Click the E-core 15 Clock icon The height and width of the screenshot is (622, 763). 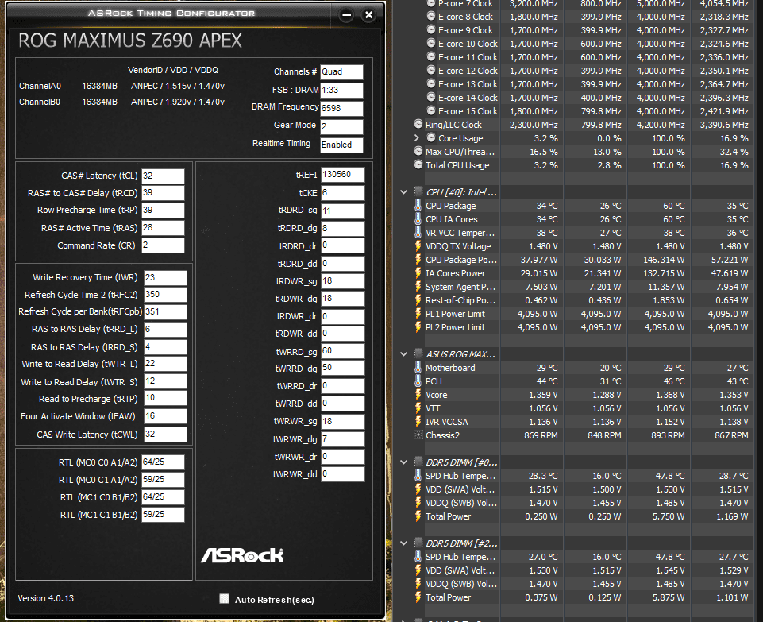(430, 111)
